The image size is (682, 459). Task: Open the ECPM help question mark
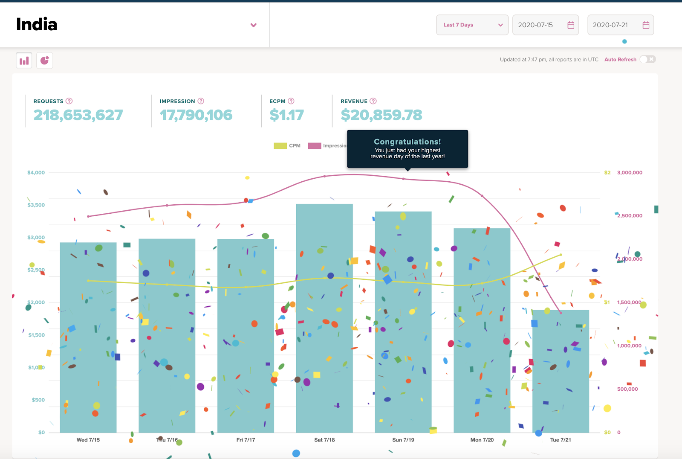(x=291, y=101)
